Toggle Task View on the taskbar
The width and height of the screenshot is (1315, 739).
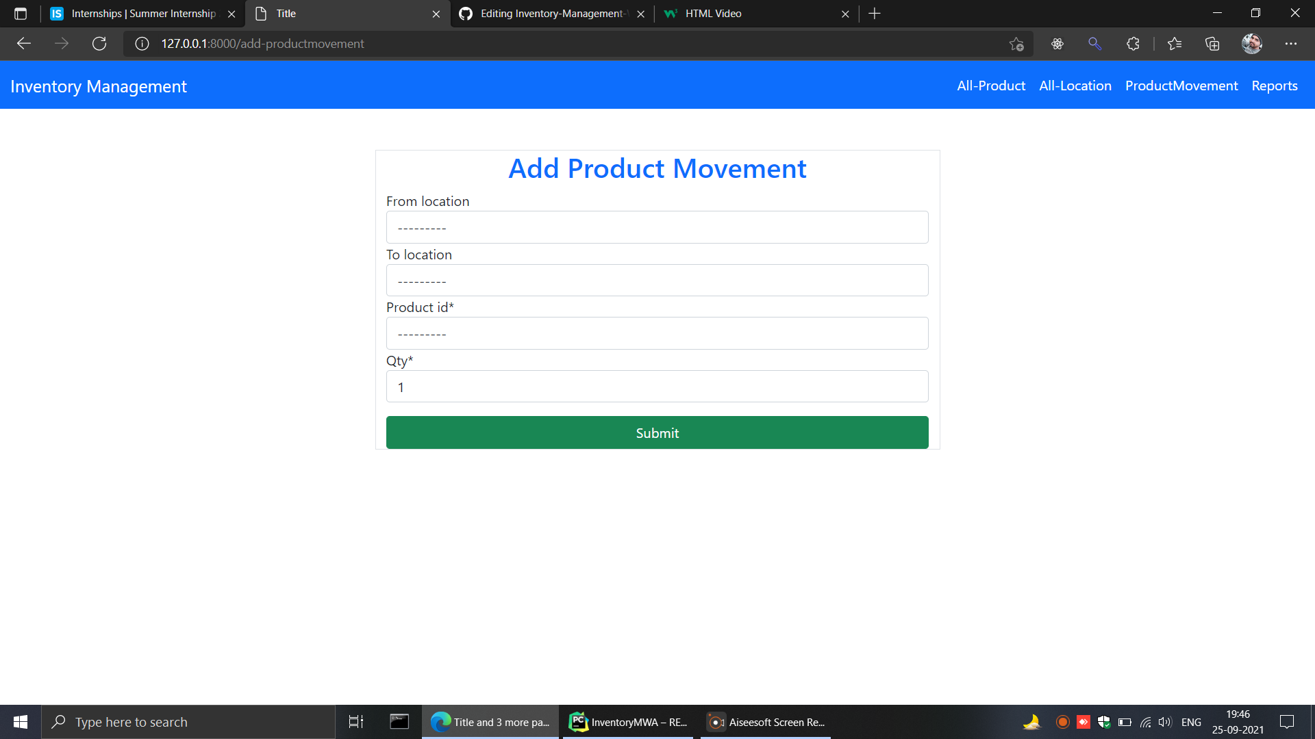coord(355,721)
